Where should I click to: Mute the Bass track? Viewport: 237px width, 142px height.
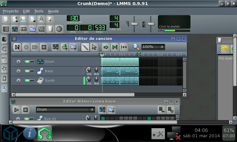[27, 71]
